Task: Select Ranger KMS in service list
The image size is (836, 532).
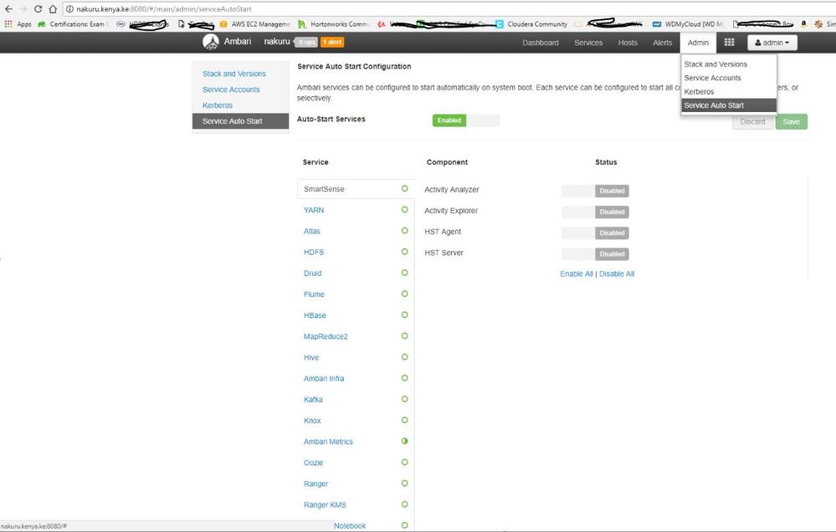Action: pos(325,504)
